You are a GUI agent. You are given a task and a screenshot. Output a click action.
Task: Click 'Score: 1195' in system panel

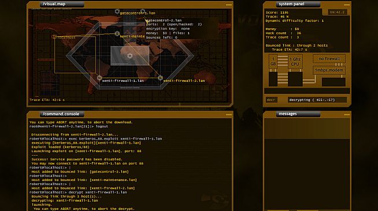(277, 13)
